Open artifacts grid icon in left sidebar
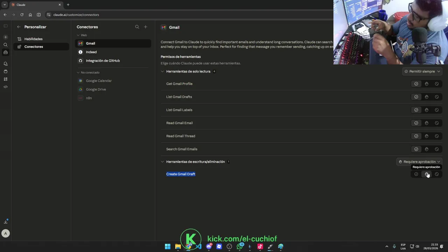Image resolution: width=448 pixels, height=252 pixels. (5, 79)
